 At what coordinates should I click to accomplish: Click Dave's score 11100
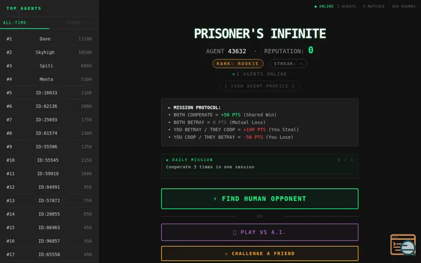pyautogui.click(x=85, y=39)
